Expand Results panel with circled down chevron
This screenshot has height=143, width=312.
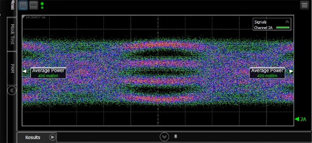point(164,137)
